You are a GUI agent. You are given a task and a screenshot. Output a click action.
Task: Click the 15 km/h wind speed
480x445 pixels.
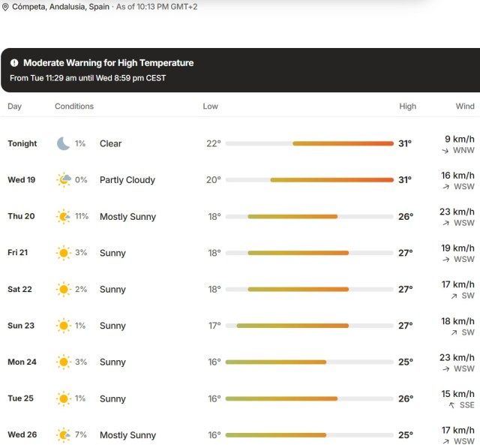(458, 394)
